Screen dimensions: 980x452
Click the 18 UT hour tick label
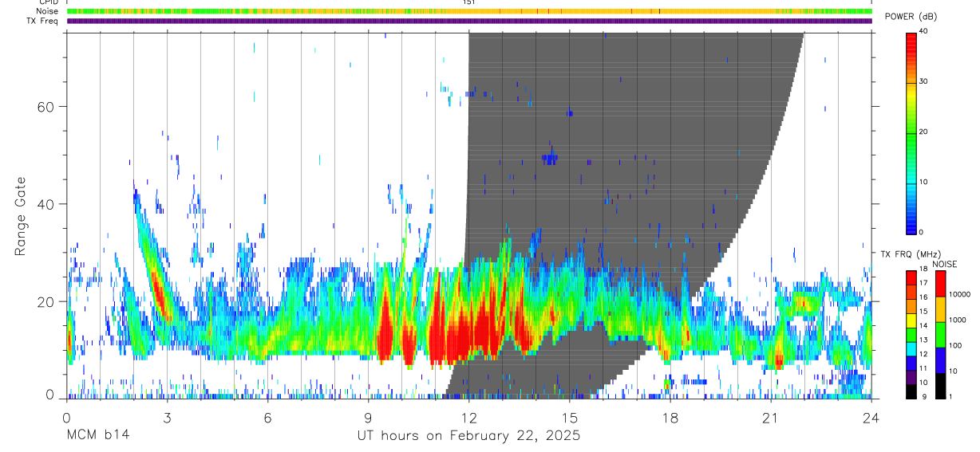[670, 419]
